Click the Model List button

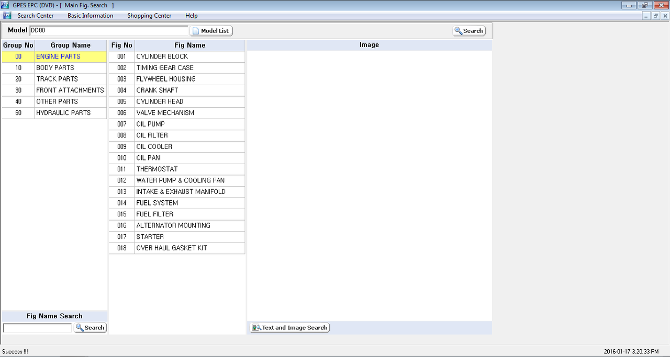tap(211, 31)
